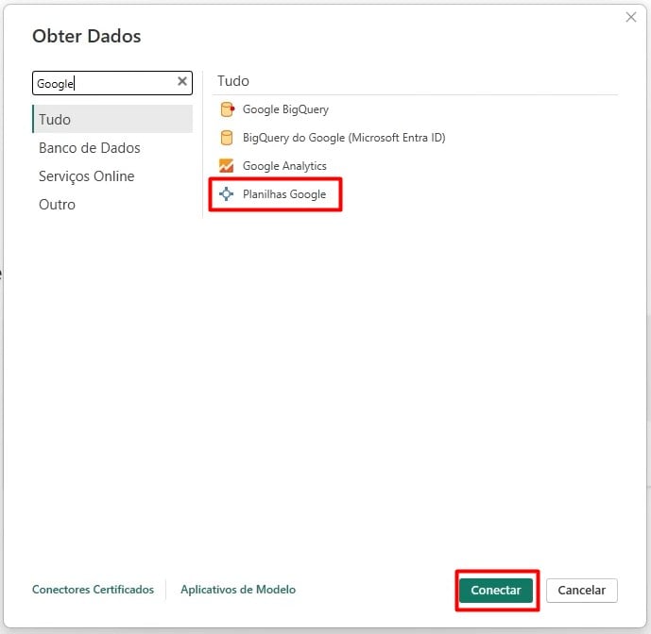Clear the search box with the X icon
This screenshot has height=634, width=651.
(x=181, y=81)
